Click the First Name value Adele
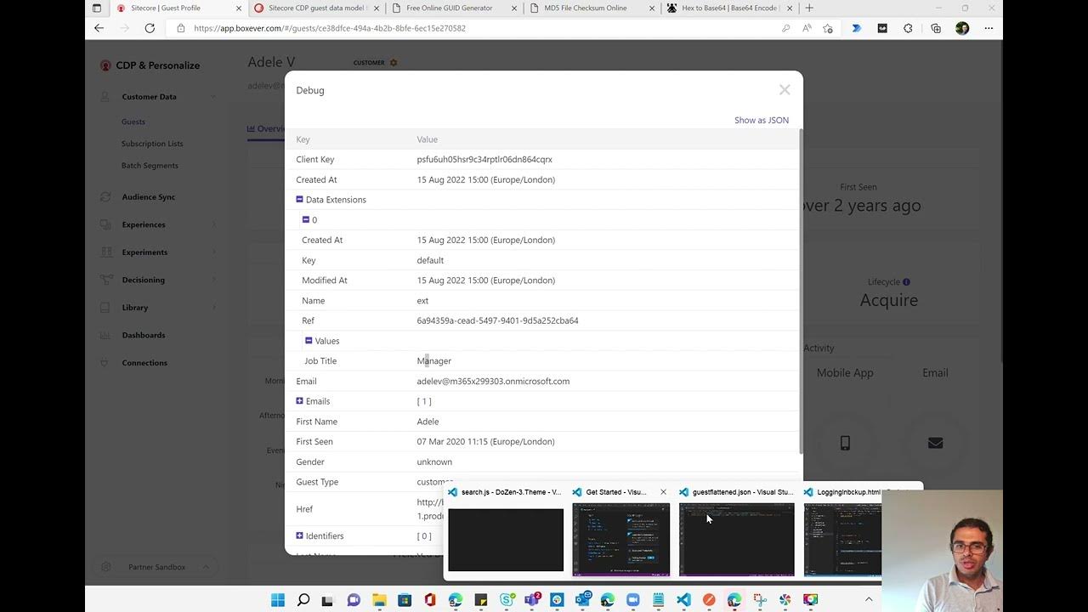This screenshot has height=612, width=1088. (428, 421)
